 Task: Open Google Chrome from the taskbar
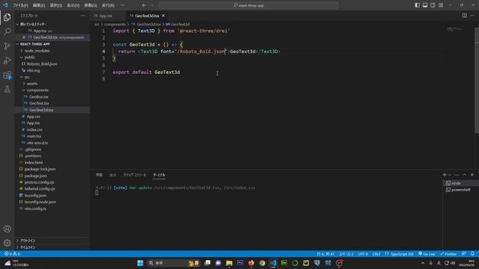pos(262,263)
